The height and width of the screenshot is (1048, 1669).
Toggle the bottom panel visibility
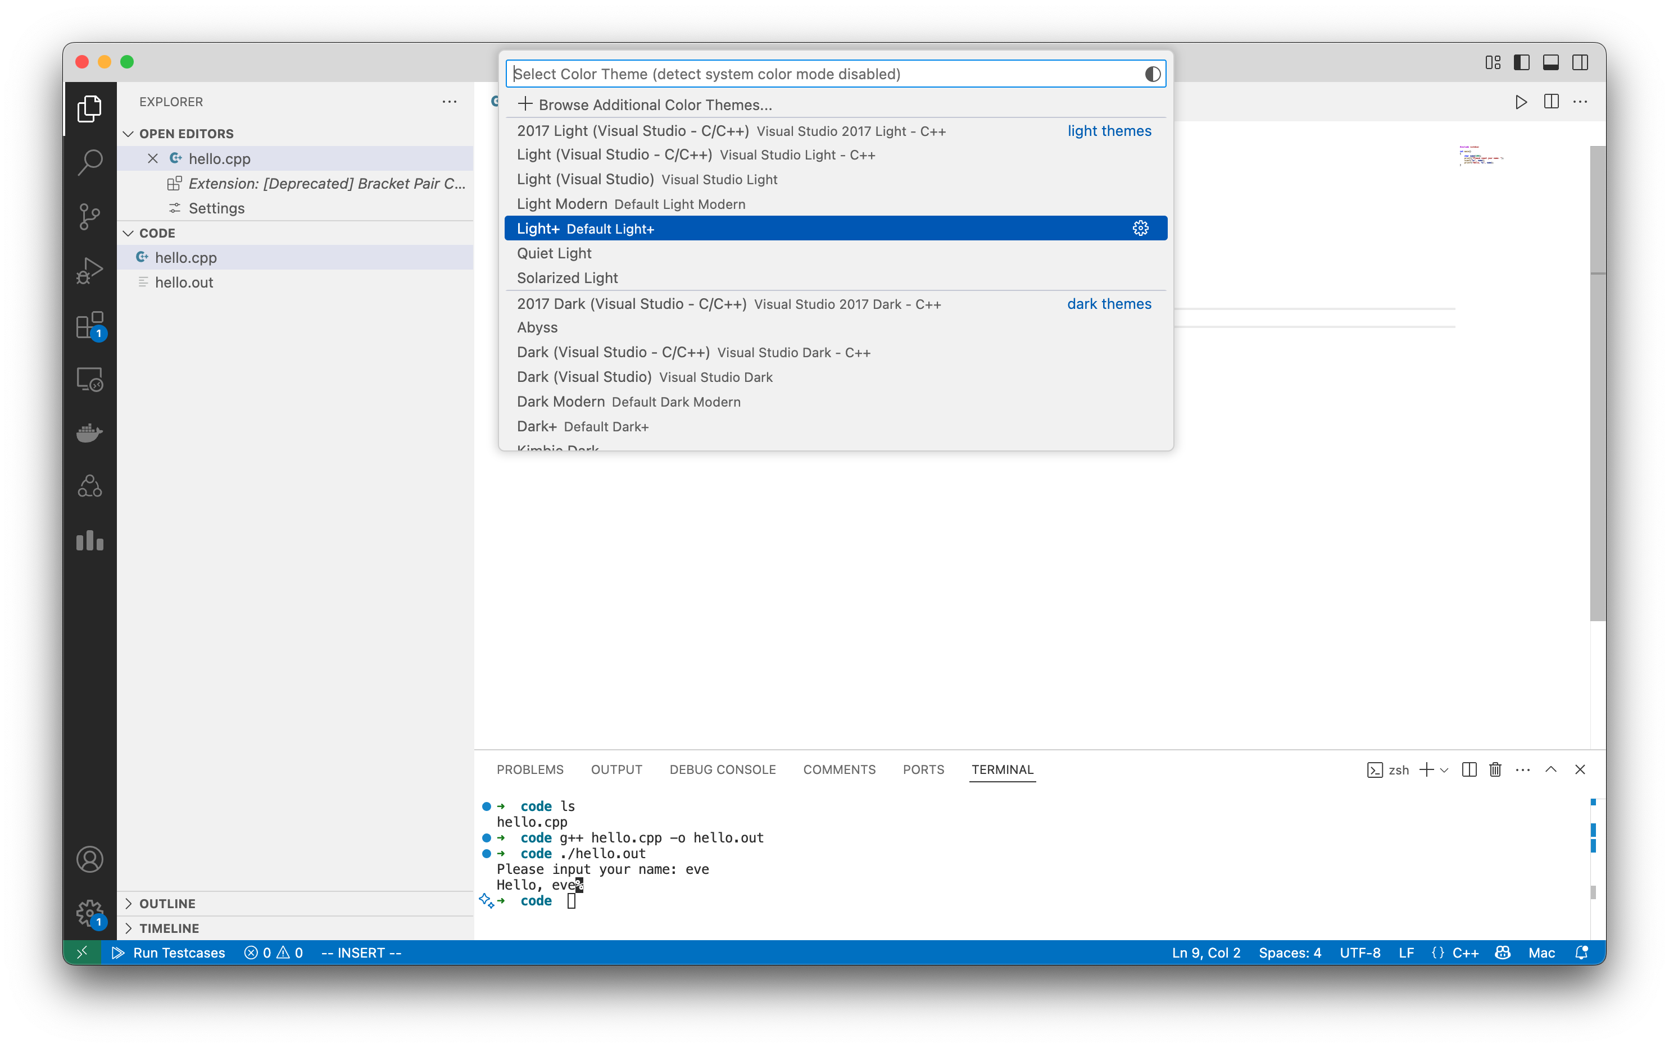pos(1551,62)
